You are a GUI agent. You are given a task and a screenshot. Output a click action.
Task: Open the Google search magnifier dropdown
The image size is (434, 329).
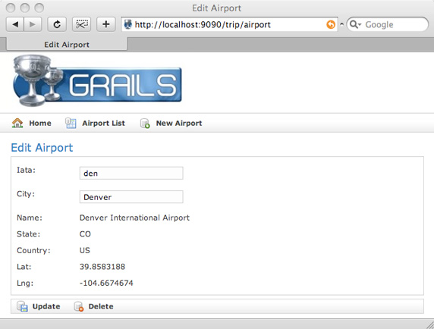click(x=355, y=24)
